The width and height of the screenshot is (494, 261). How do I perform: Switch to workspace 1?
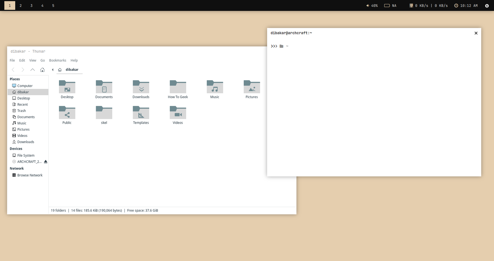click(x=10, y=6)
